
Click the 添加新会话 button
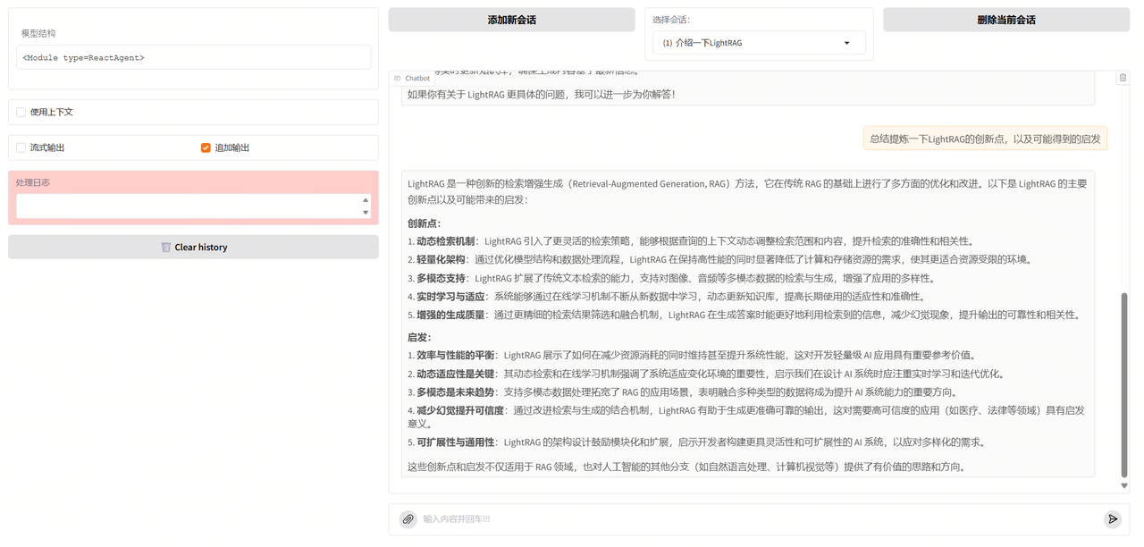point(512,20)
